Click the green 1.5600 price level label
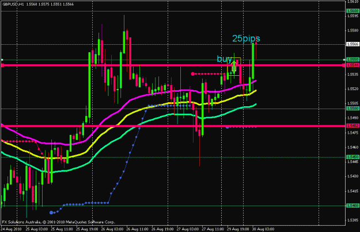360x232 pixels. (x=353, y=11)
